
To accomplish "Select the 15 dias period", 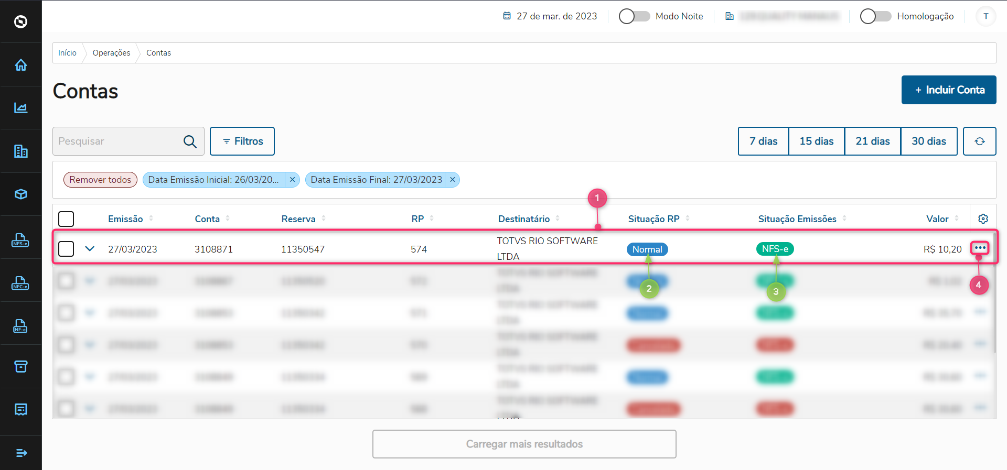I will point(817,141).
